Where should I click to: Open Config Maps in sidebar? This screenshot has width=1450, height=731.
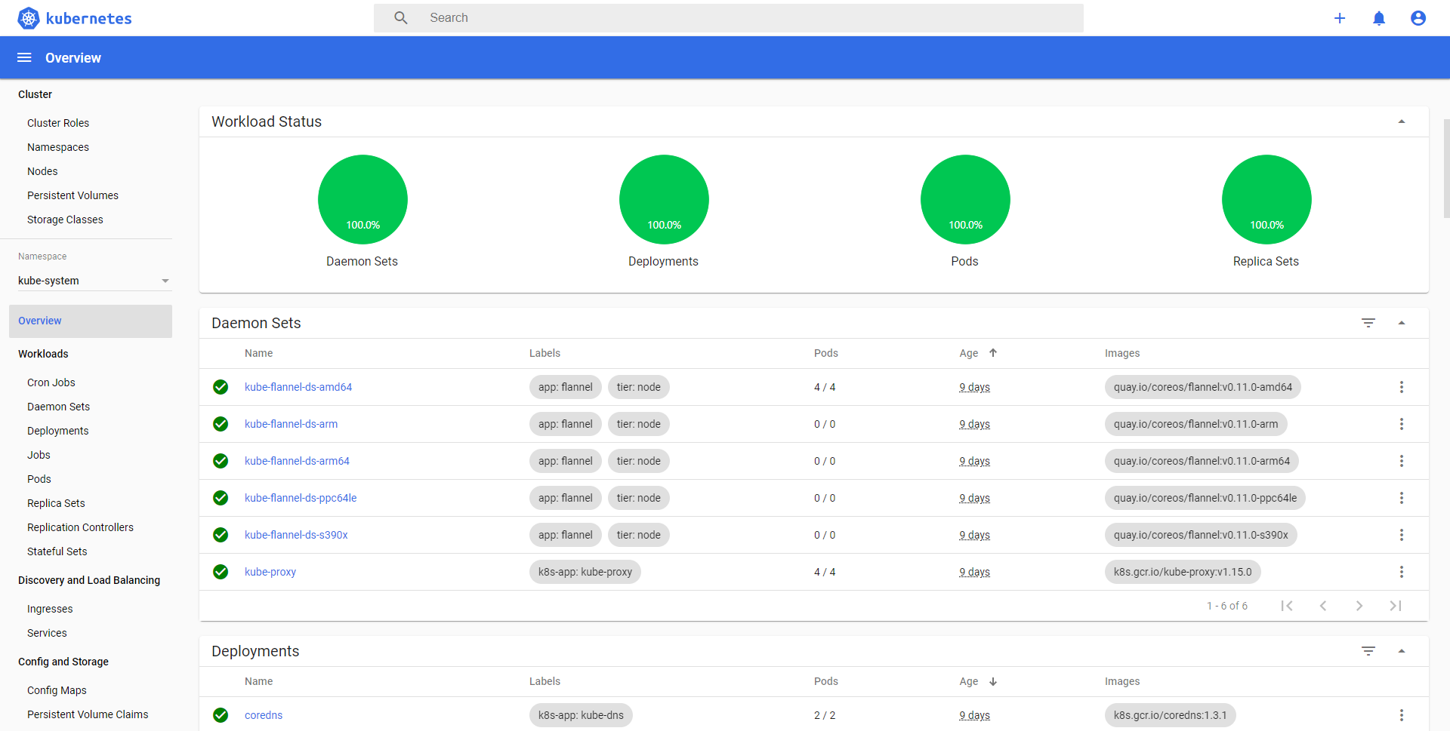[57, 690]
